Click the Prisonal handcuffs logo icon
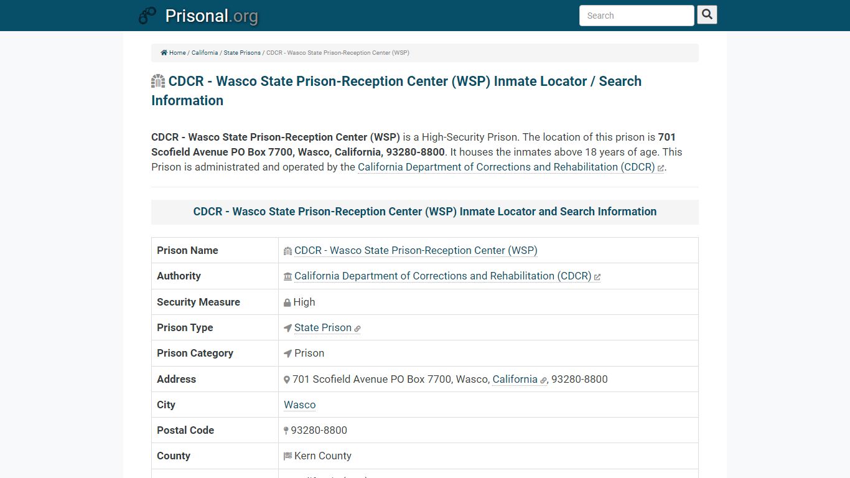Viewport: 850px width, 478px height. coord(147,16)
